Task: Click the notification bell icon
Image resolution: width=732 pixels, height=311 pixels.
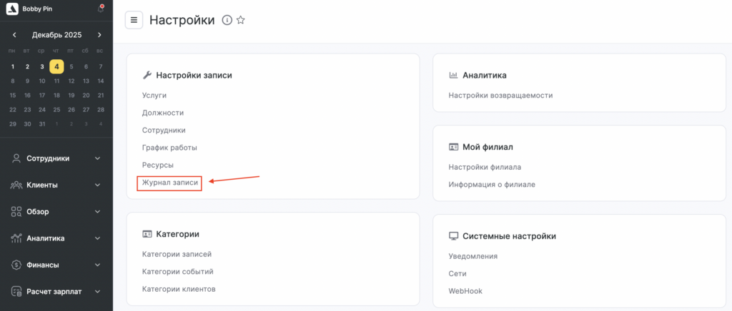Action: [100, 9]
